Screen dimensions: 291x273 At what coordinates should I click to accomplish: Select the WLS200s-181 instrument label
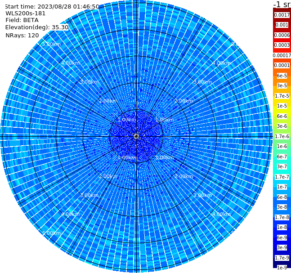[x=26, y=13]
